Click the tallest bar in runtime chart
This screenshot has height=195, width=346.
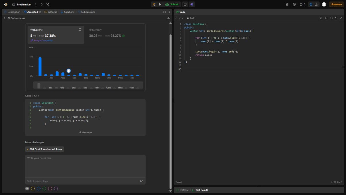(40, 66)
